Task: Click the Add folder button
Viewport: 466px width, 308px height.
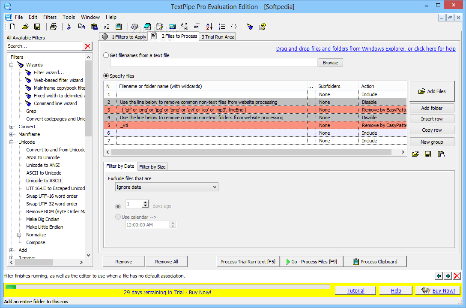Action: pos(432,108)
